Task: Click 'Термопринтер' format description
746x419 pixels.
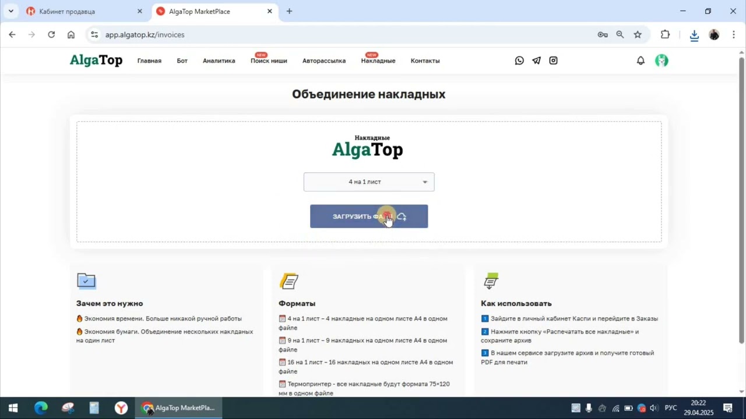Action: point(364,388)
